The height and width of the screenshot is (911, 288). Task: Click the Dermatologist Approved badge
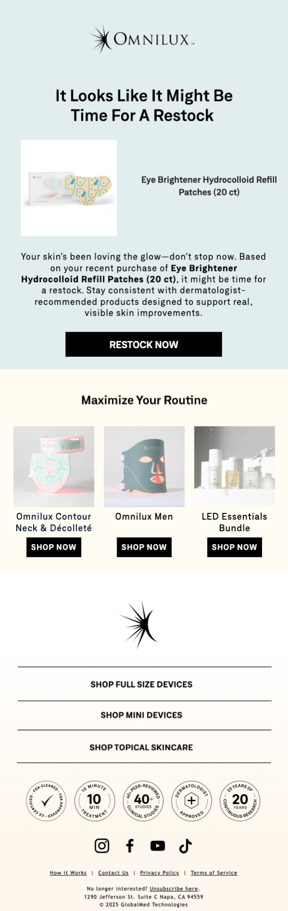(192, 801)
